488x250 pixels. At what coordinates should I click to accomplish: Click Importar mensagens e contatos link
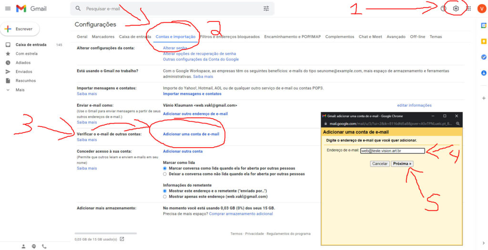[192, 94]
